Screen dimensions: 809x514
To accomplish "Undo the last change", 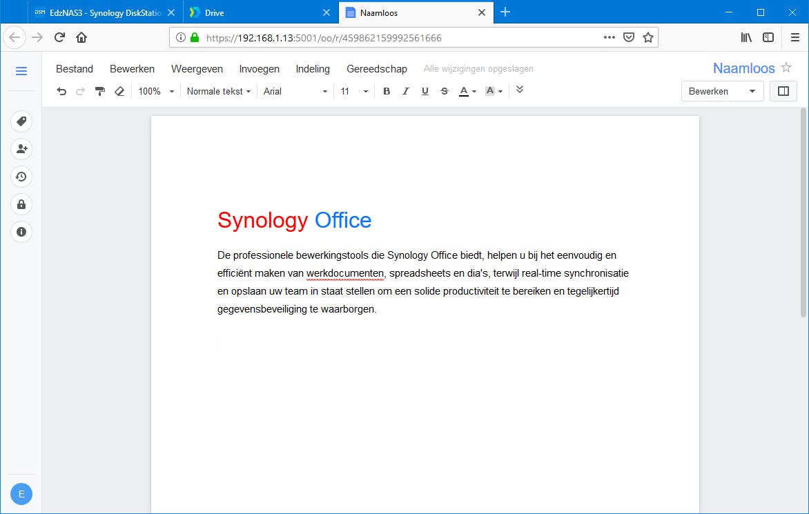I will (61, 91).
